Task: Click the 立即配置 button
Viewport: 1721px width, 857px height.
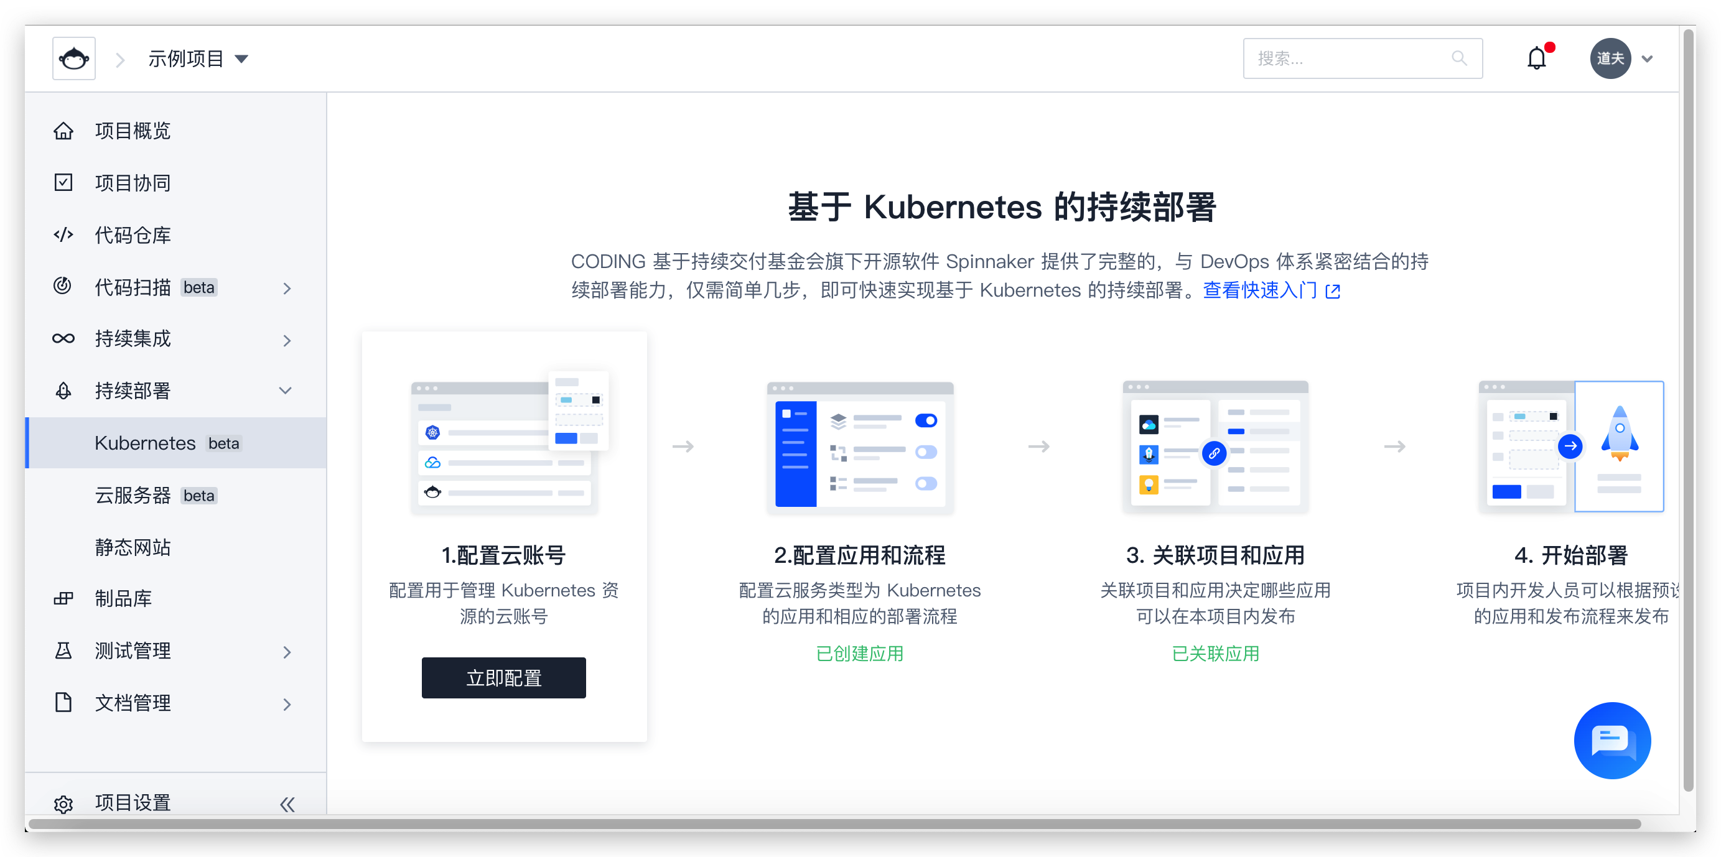Action: (x=503, y=677)
